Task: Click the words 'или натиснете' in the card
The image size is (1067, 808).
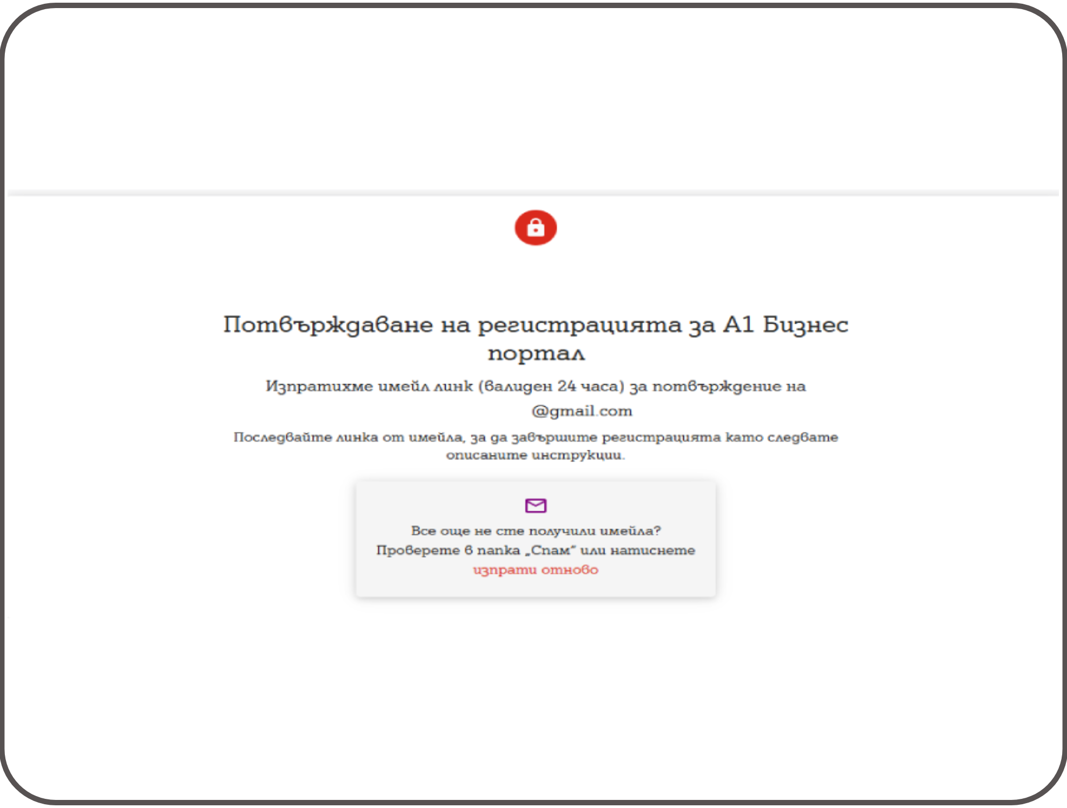Action: tap(638, 550)
